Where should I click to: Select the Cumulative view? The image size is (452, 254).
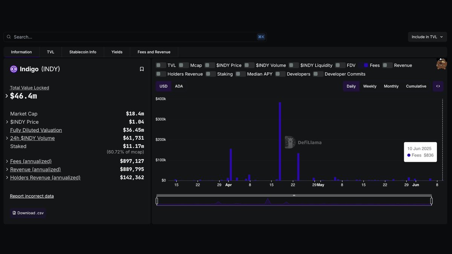[x=416, y=86]
